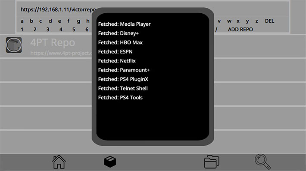Screen dimensions: 306x171
Task: Open the 4PT Repo title entry
Action: pyautogui.click(x=53, y=42)
